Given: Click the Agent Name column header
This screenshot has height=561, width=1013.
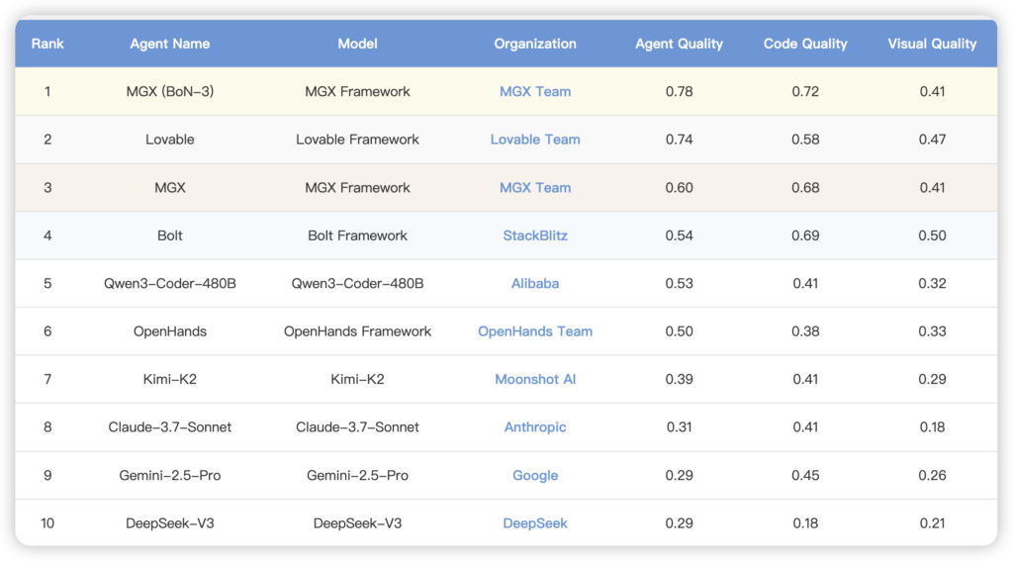Looking at the screenshot, I should pos(170,44).
